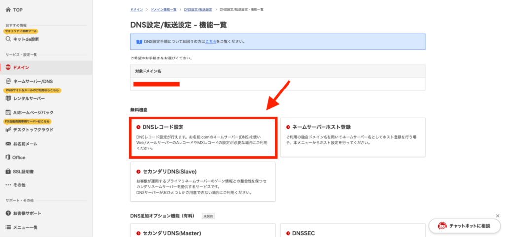Click the ドメイン breadcrumb link

point(137,10)
